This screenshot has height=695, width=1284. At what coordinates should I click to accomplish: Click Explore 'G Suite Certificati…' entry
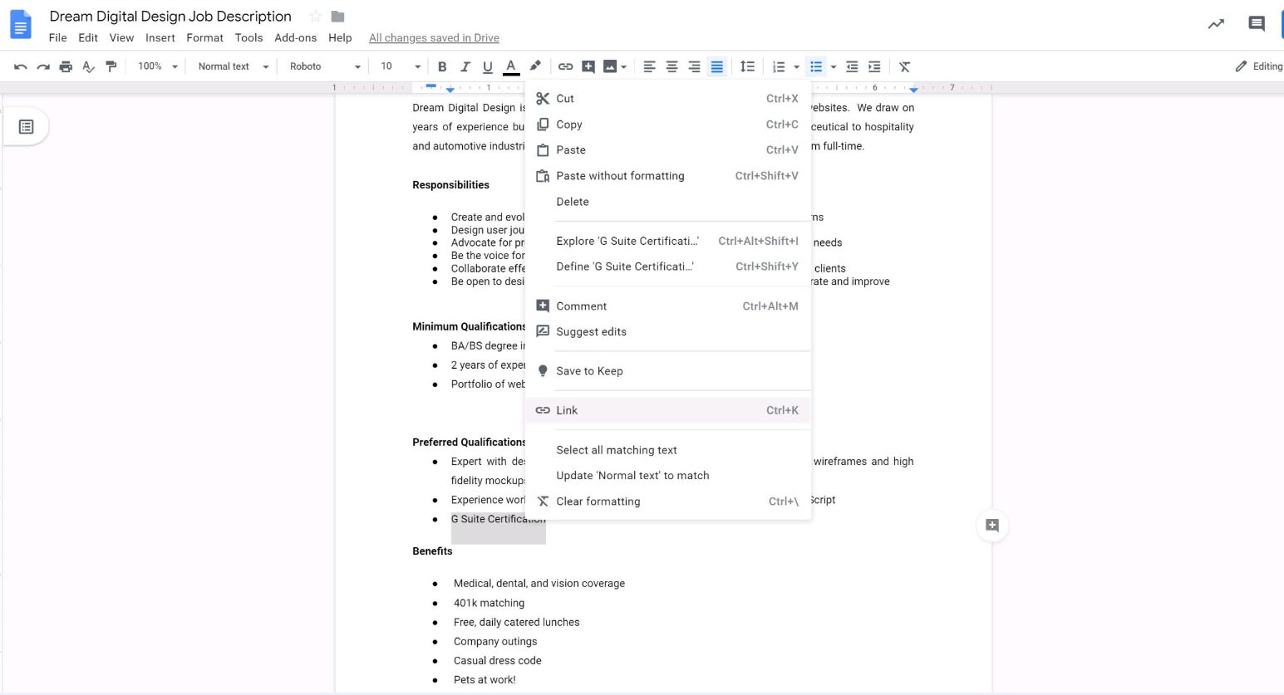pos(668,241)
